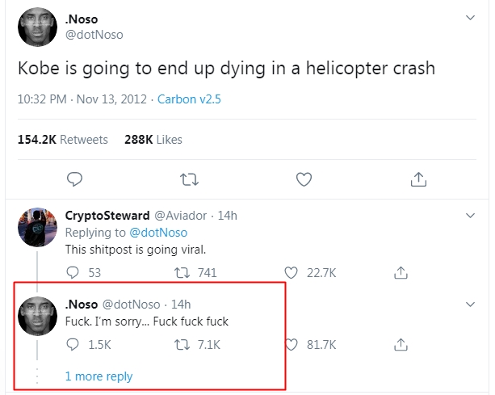Like CryptoSteward's reply with 22.7K likes
Viewport: 495px width, 395px height.
click(x=291, y=272)
